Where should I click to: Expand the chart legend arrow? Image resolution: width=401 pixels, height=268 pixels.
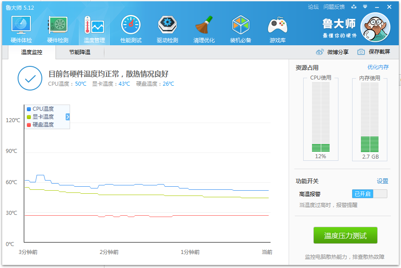(x=68, y=117)
